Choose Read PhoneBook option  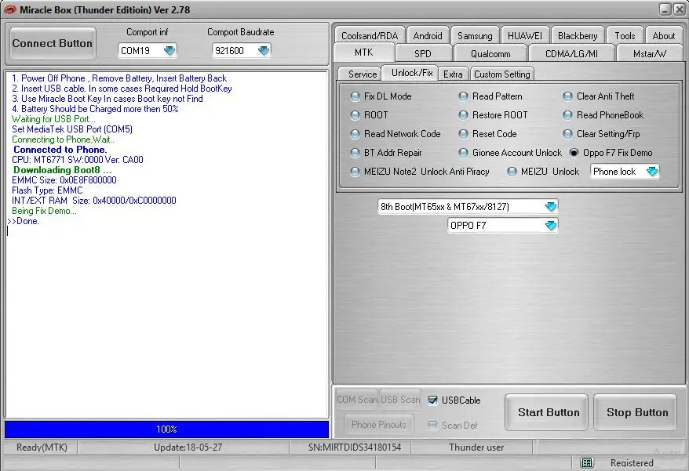coord(567,115)
